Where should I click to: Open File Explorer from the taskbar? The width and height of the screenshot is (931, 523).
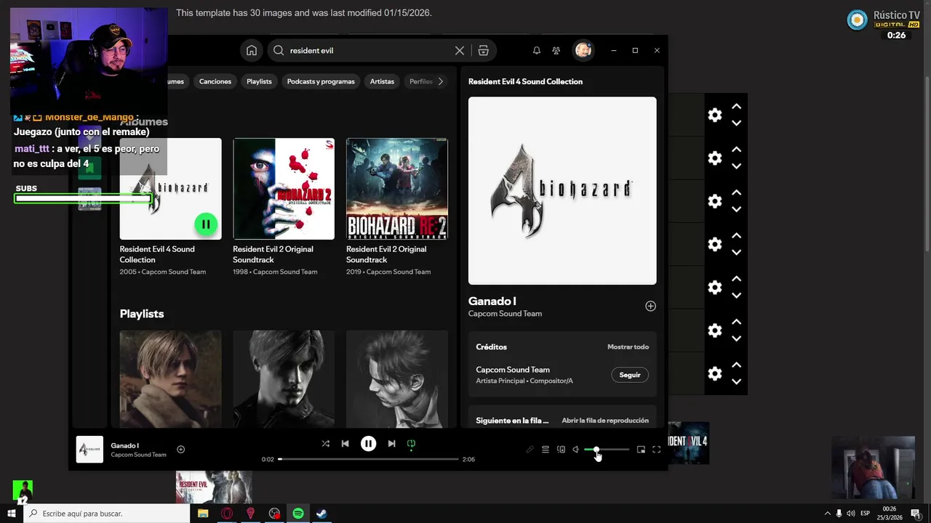click(x=203, y=514)
